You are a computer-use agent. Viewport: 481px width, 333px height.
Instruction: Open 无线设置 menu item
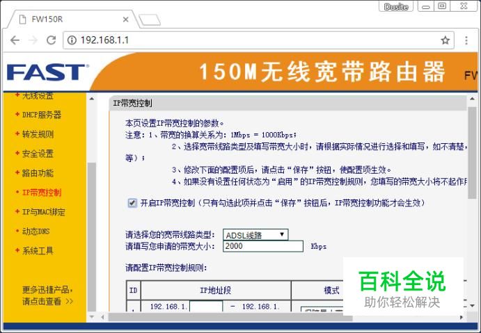point(38,95)
